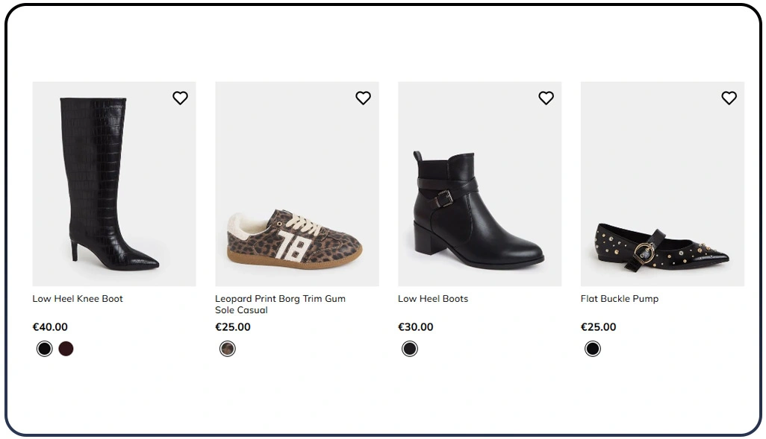Favourite the Low Heel Boots

pyautogui.click(x=546, y=97)
